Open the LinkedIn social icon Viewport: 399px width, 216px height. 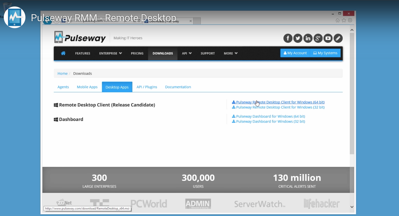pos(308,38)
